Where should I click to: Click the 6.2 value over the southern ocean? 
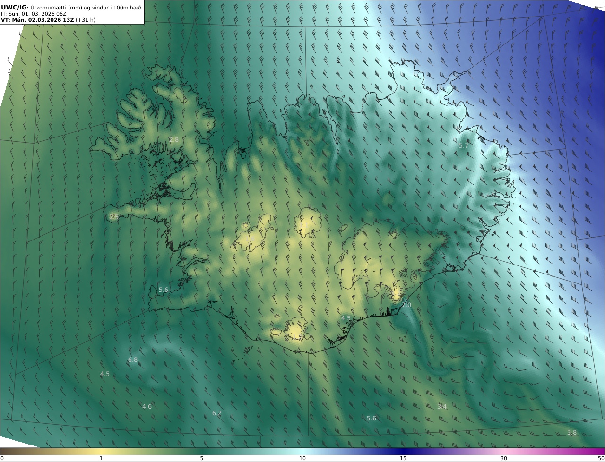click(x=217, y=413)
